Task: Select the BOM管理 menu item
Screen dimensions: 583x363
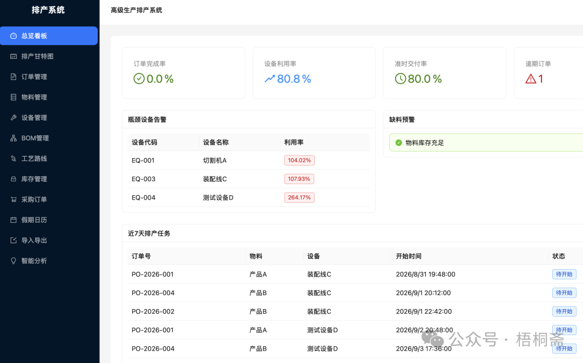Action: click(49, 138)
